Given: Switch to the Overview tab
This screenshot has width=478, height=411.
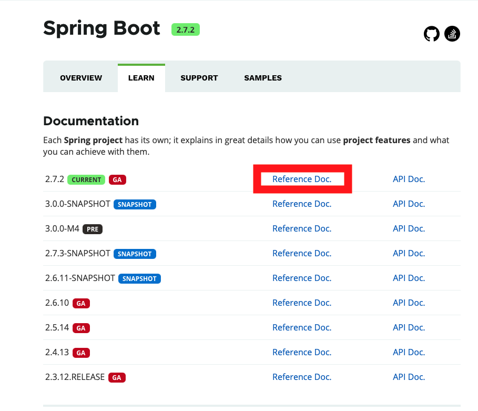Looking at the screenshot, I should (81, 78).
